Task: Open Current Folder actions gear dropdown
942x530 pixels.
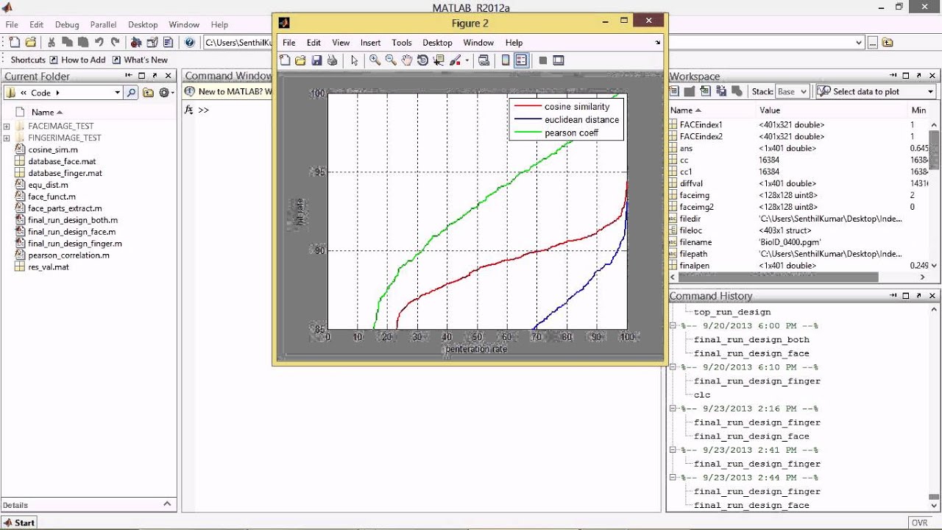Action: [x=166, y=93]
